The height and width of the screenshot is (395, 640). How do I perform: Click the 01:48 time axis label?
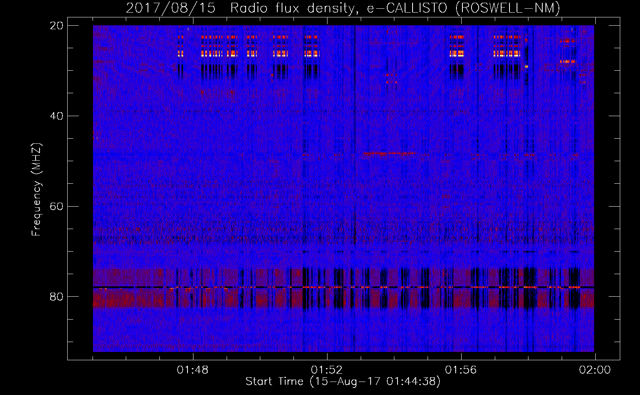[193, 370]
